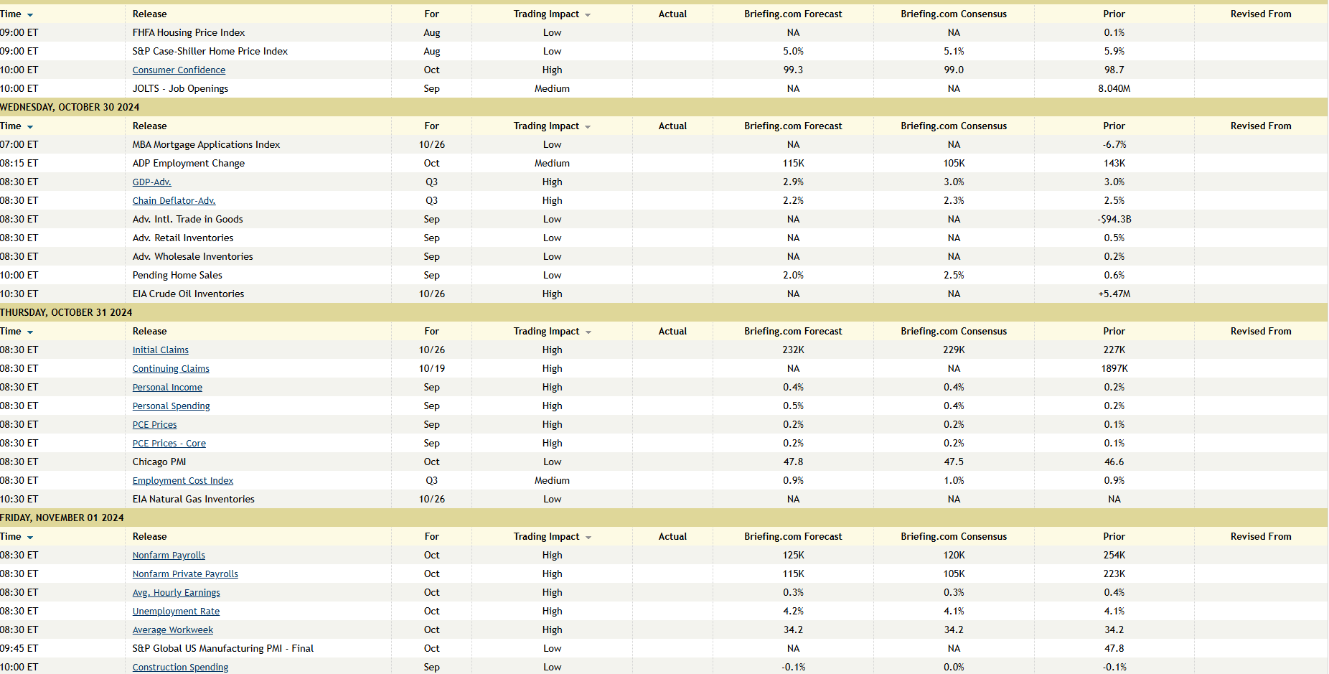Click the 120K consensus for Nonfarm Payrolls
Viewport: 1329px width, 674px height.
[954, 555]
